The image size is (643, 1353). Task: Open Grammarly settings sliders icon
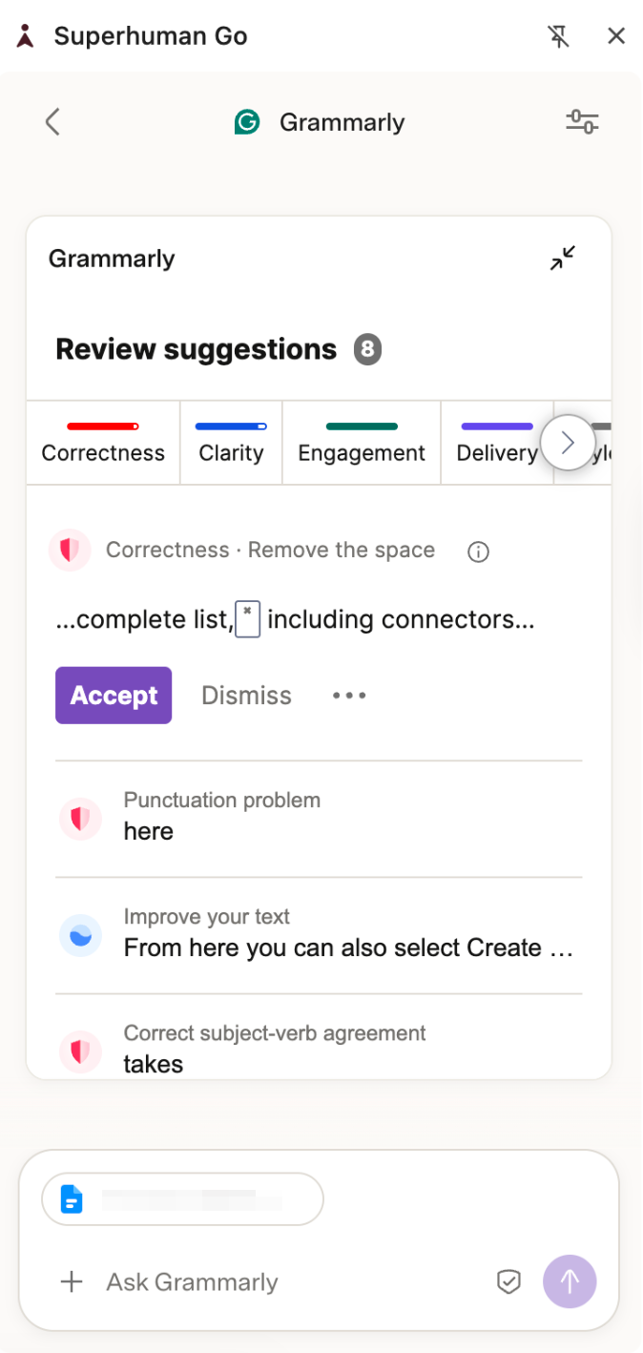pos(582,121)
